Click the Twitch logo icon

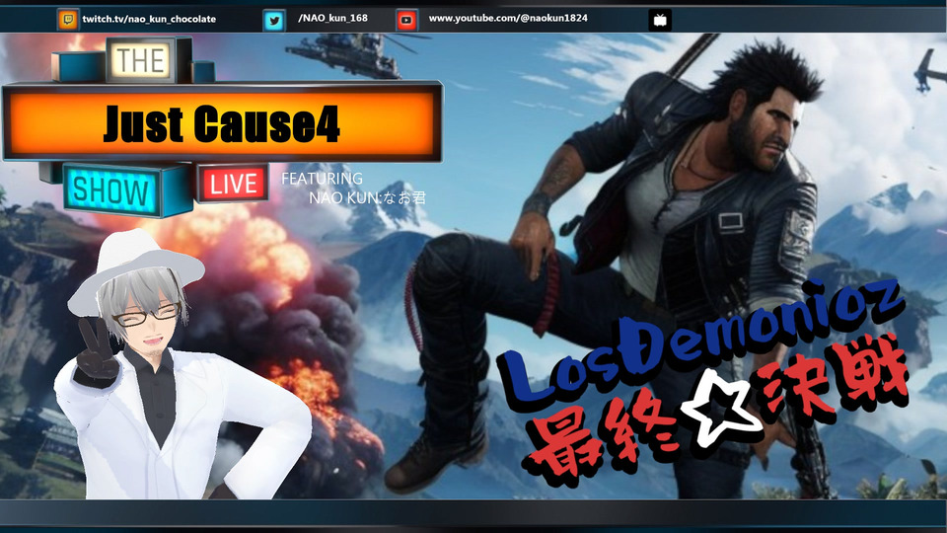pyautogui.click(x=68, y=20)
